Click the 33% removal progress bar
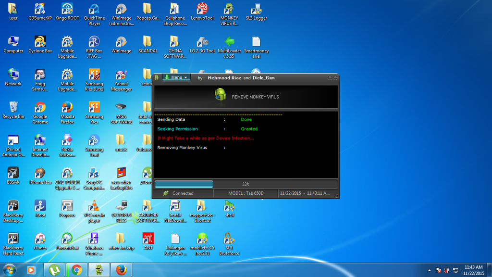The width and height of the screenshot is (492, 277). click(x=246, y=184)
